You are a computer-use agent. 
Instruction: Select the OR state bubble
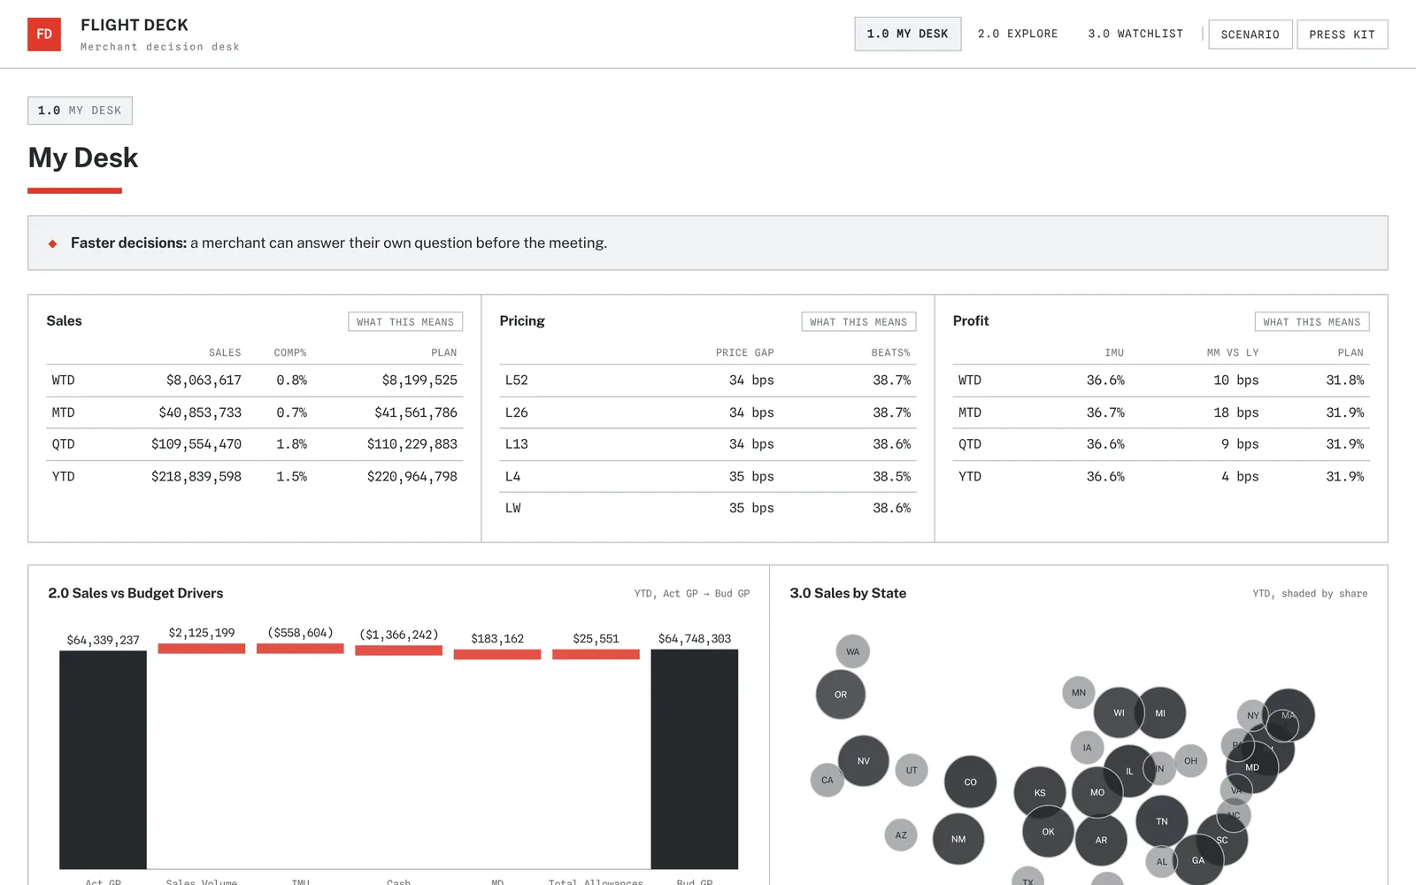pos(841,694)
